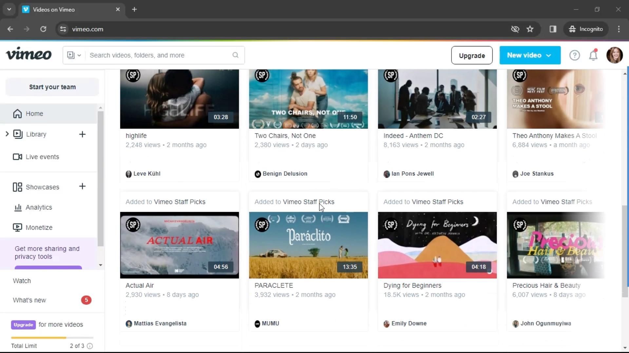The height and width of the screenshot is (353, 629).
Task: Click the Upgrade outlined button
Action: [x=471, y=56]
